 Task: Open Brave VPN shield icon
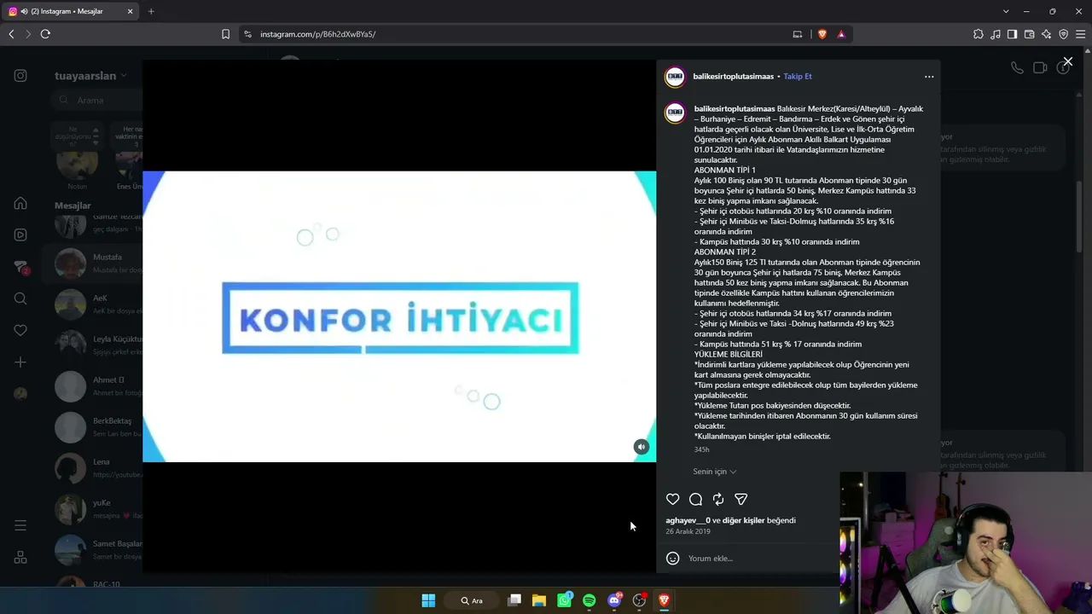click(1063, 34)
